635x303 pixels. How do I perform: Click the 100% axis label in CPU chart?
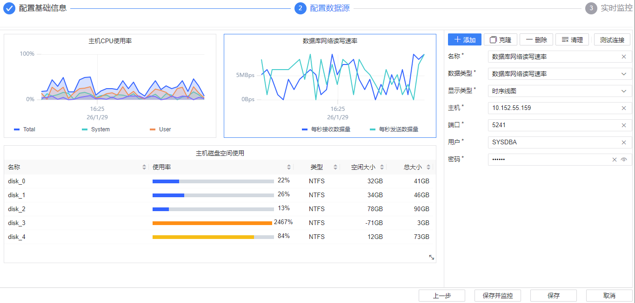pyautogui.click(x=27, y=54)
